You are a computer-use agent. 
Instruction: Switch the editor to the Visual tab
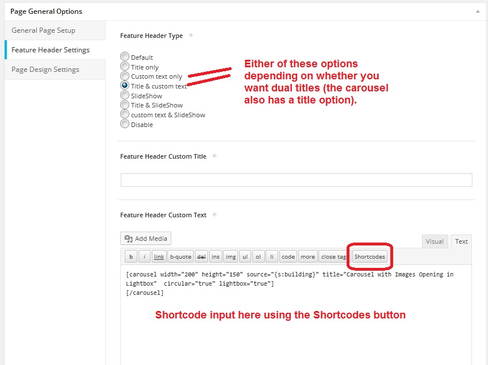click(435, 241)
